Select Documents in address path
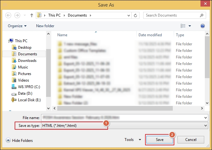Image resolution: width=212 pixels, height=150 pixels. coord(77,15)
